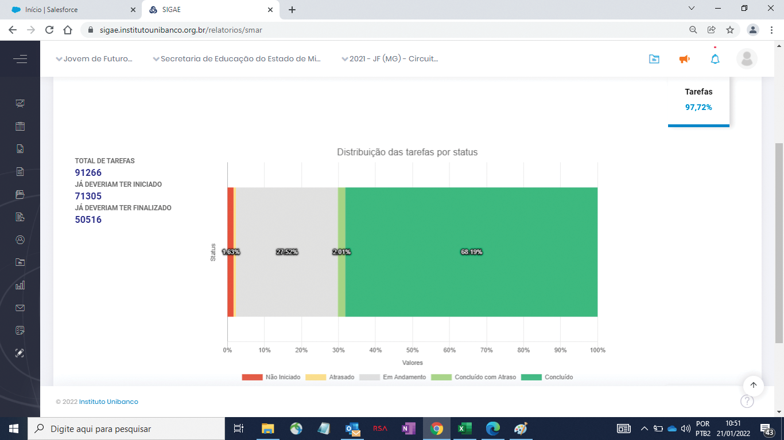The width and height of the screenshot is (784, 440).
Task: Click the total tasks value 91266
Action: (88, 172)
